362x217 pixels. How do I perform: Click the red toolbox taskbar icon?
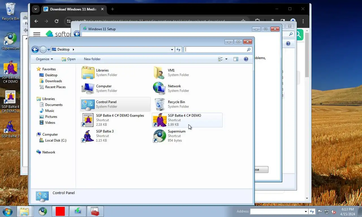(95, 211)
